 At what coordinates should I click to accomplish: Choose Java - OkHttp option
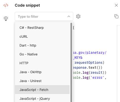pos(42,72)
